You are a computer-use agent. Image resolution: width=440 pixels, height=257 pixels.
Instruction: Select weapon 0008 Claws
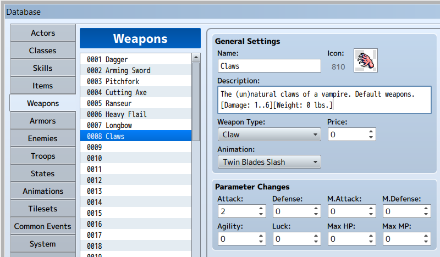pyautogui.click(x=136, y=136)
